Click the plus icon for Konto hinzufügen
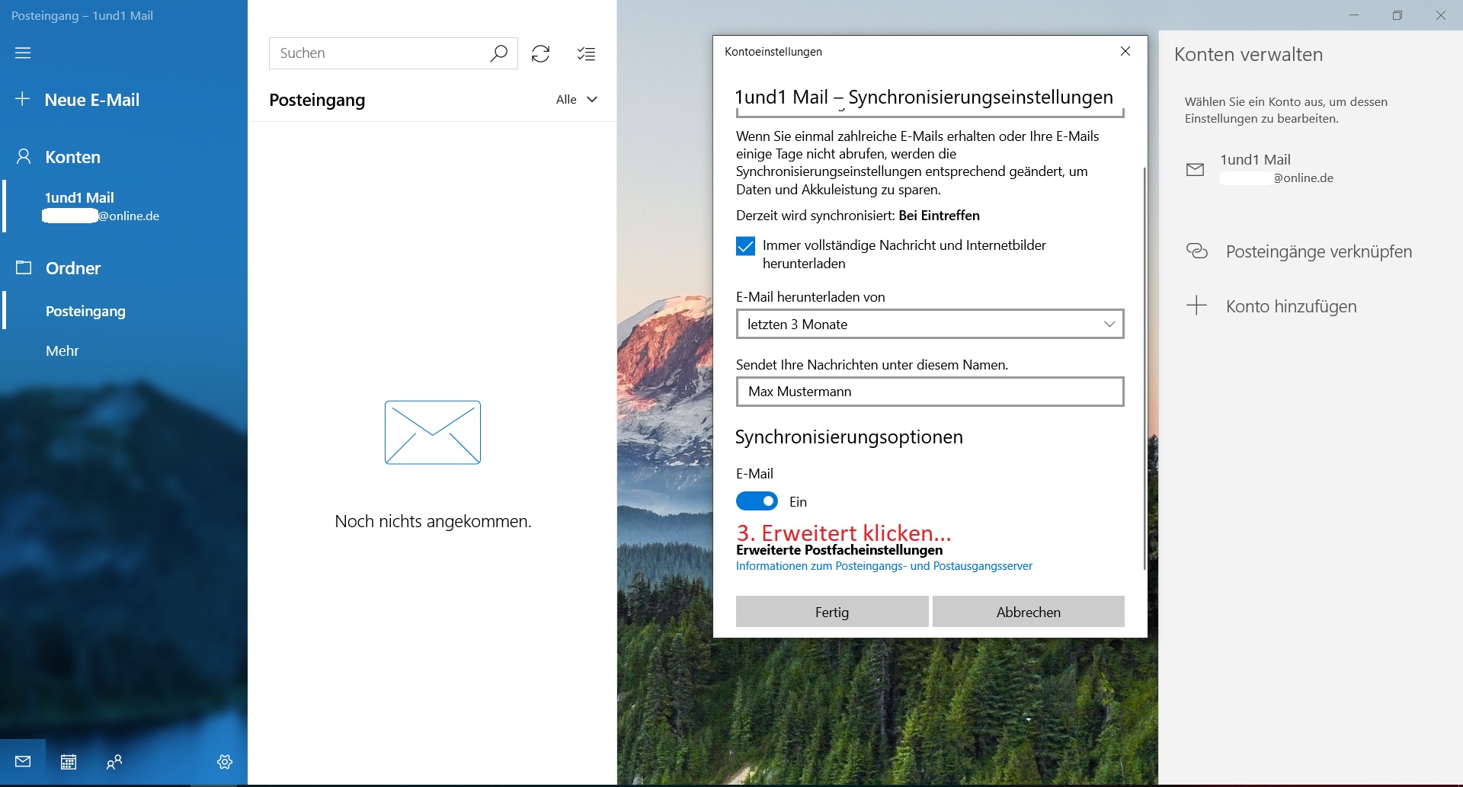Screen dimensions: 1463x787 (x=1196, y=306)
